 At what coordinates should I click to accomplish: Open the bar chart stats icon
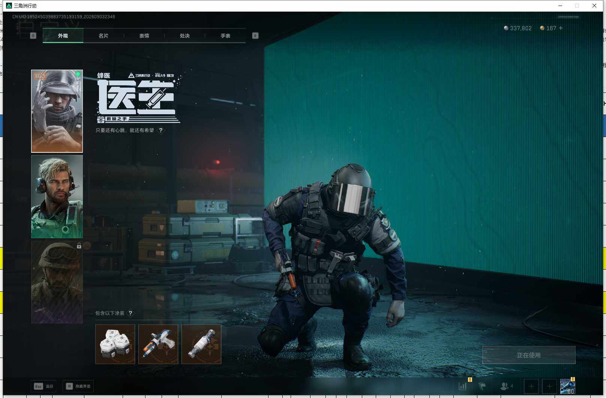(463, 386)
